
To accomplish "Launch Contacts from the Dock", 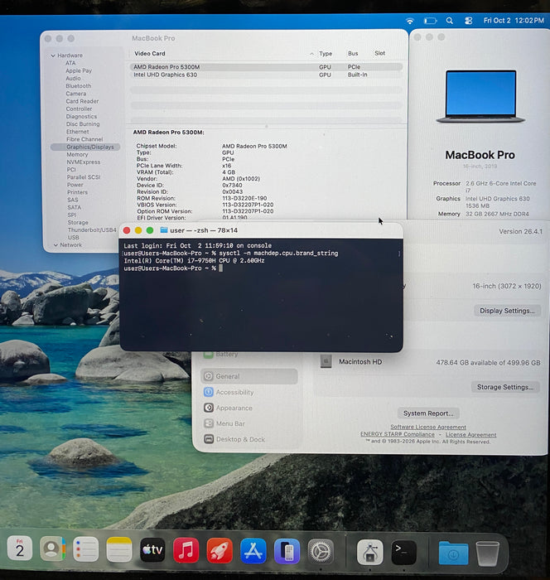I will point(52,549).
